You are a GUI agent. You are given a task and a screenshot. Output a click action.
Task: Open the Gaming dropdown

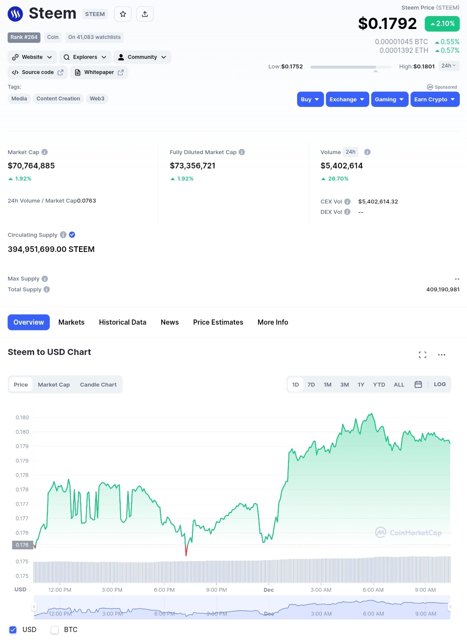[390, 99]
